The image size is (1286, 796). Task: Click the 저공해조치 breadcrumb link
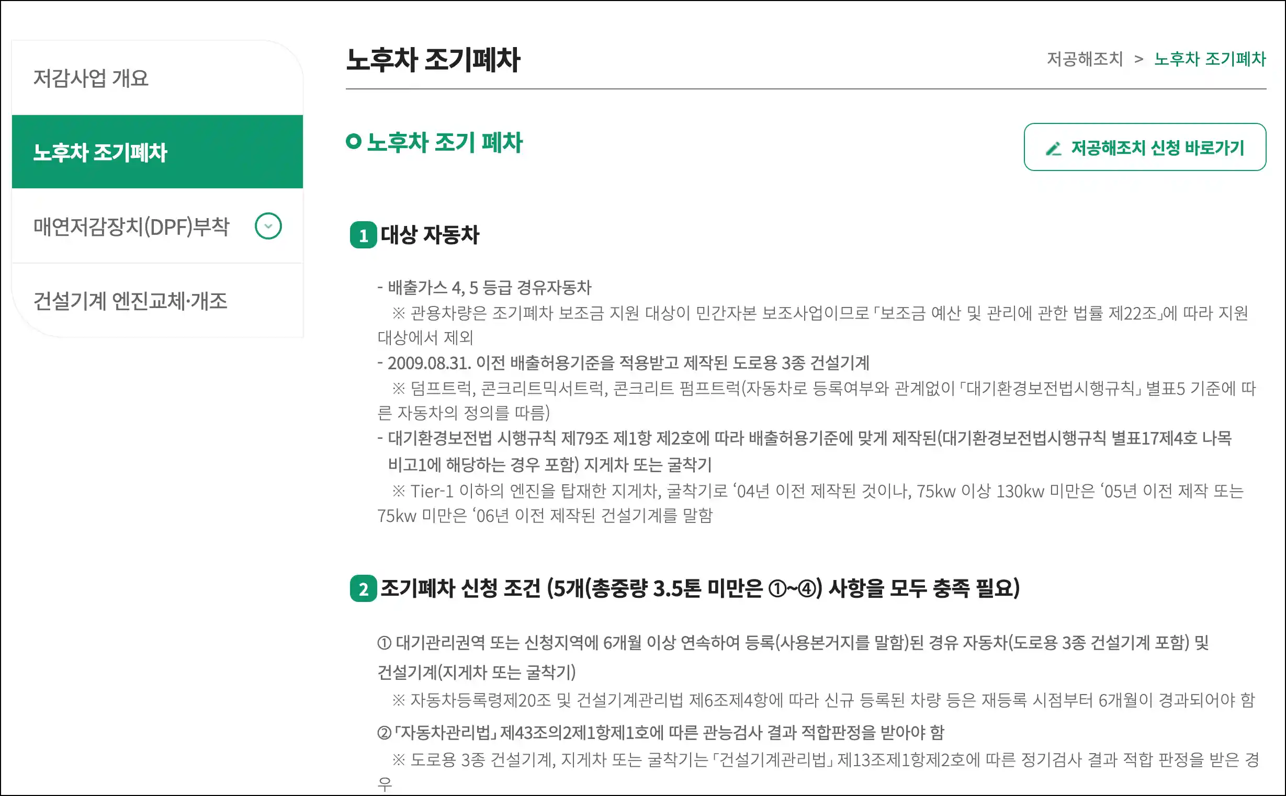(x=1085, y=59)
